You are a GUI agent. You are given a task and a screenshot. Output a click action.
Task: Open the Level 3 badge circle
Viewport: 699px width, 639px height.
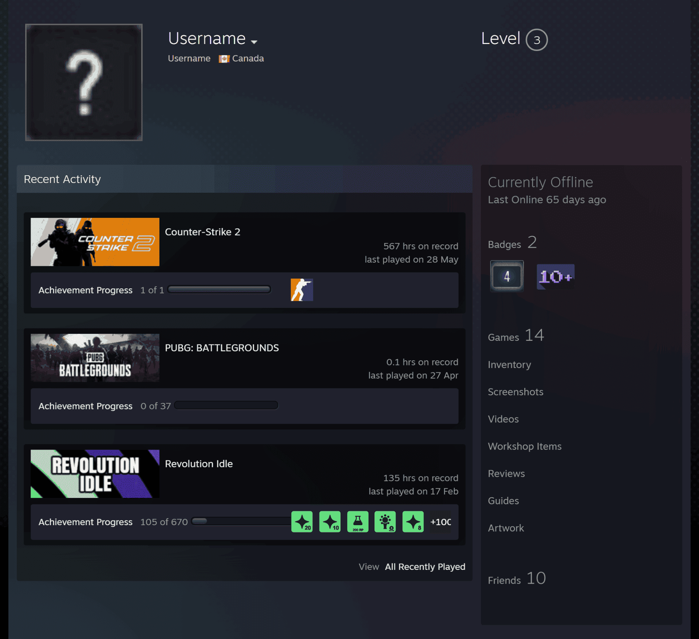537,40
